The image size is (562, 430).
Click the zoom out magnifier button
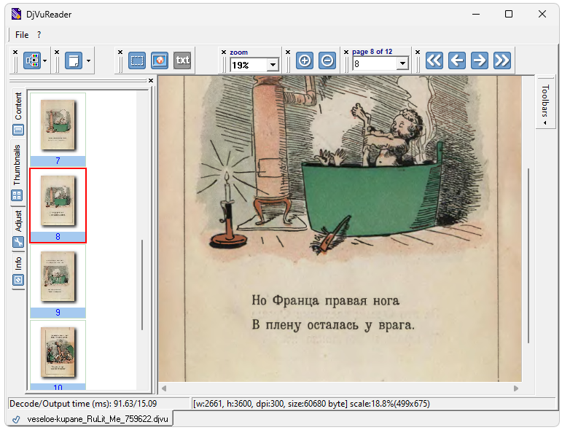(x=327, y=60)
